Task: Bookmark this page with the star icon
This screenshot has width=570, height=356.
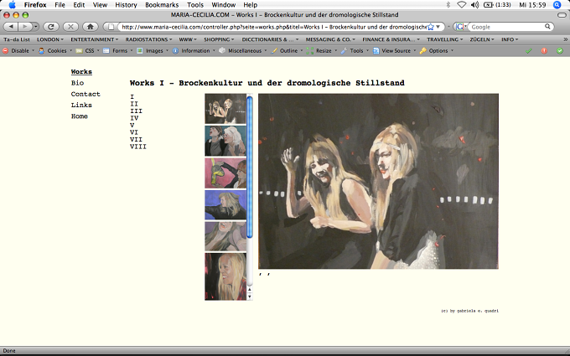Action: tap(431, 27)
